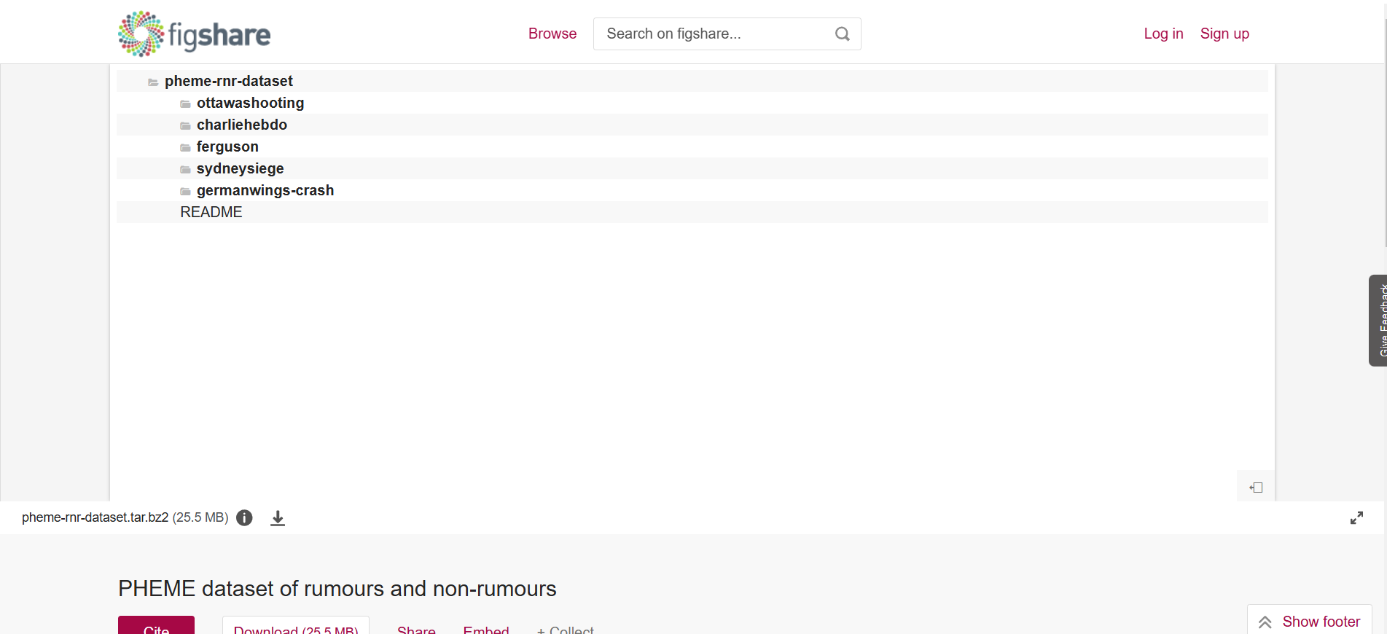Screen dimensions: 1387x634
Task: Select the ferguson folder name
Action: pos(227,146)
